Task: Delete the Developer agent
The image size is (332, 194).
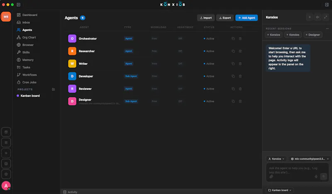Action: coord(240,76)
